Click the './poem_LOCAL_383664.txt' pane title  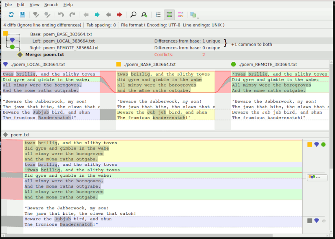click(x=38, y=64)
